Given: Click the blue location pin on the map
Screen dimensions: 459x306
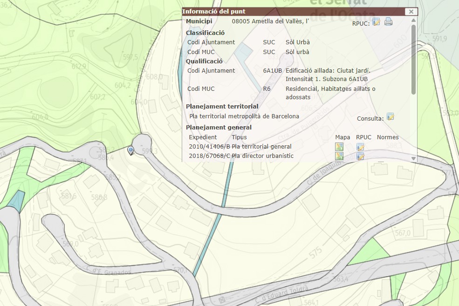Looking at the screenshot, I should click(x=131, y=150).
